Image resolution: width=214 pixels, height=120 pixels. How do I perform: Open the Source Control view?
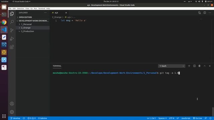(x=12, y=30)
